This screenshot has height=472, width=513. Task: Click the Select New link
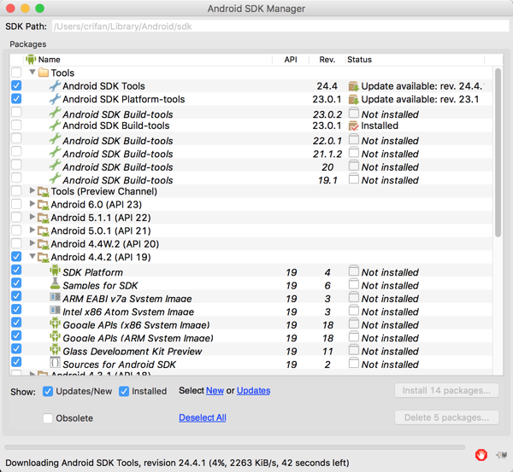[x=215, y=391]
